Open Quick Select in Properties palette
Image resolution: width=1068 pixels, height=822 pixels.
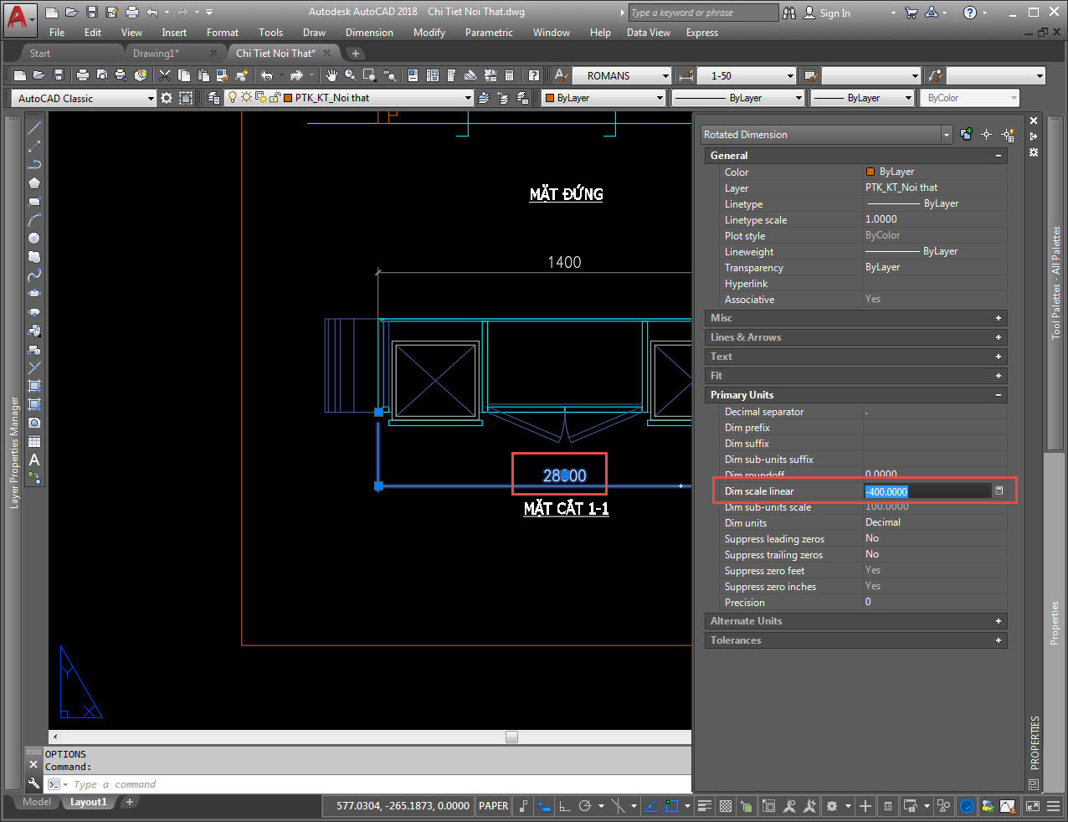(x=1008, y=135)
